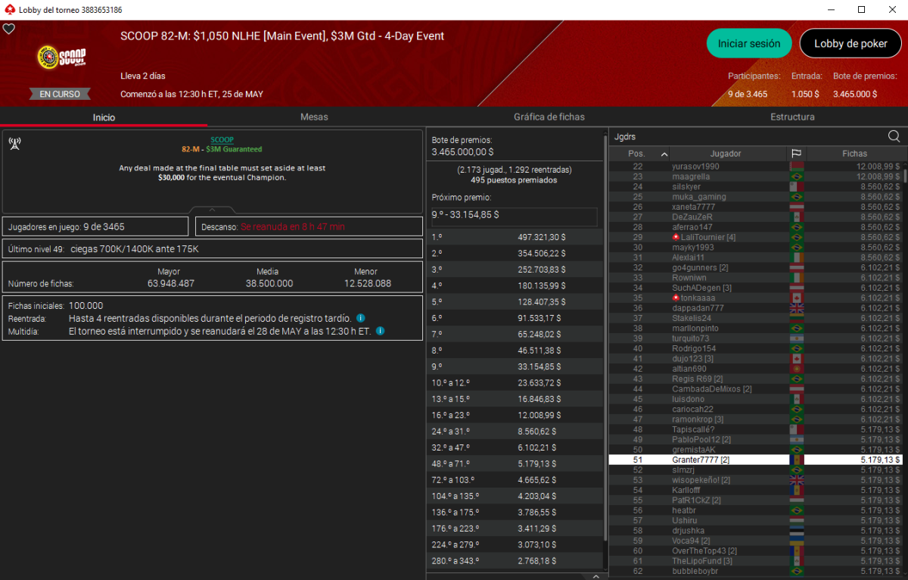Screen dimensions: 908x580
Task: Select player row turquito73
Action: coord(756,338)
